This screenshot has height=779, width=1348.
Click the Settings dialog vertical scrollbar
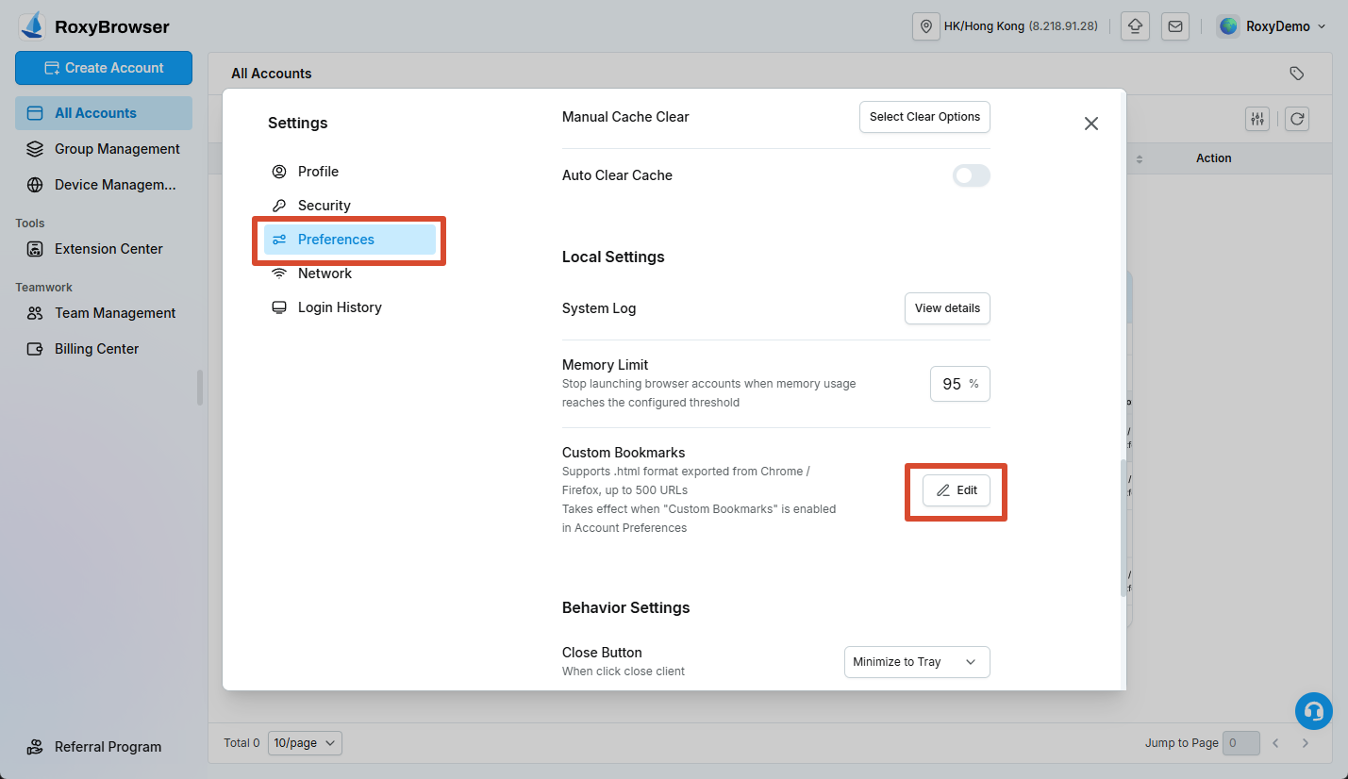pyautogui.click(x=1123, y=528)
